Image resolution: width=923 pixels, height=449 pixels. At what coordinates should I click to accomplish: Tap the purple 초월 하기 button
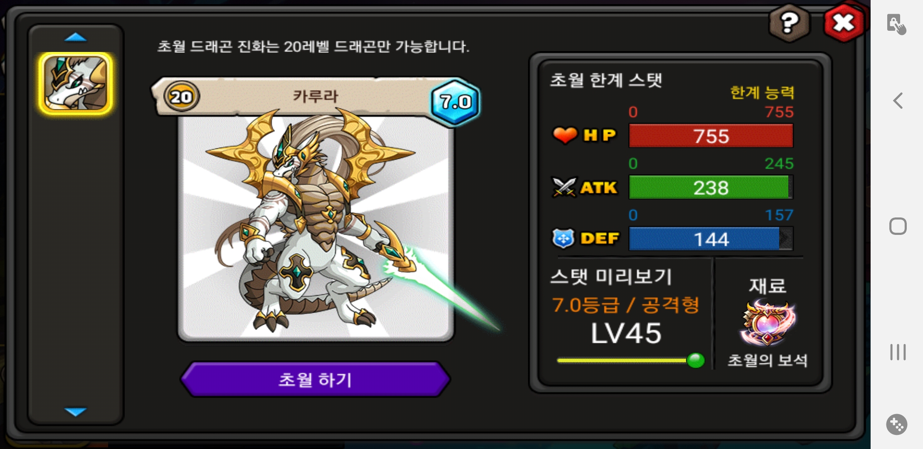coord(315,379)
